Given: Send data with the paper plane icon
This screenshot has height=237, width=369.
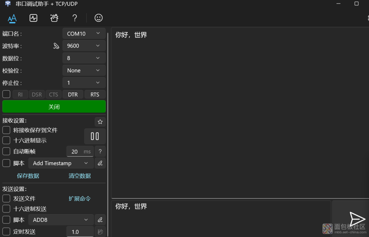Looking at the screenshot, I should click(x=357, y=219).
